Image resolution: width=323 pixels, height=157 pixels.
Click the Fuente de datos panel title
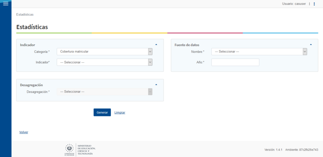(x=187, y=45)
